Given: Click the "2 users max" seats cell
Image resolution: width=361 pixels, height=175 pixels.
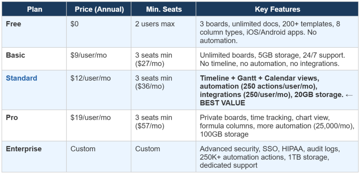Looking at the screenshot, I should pos(155,24).
